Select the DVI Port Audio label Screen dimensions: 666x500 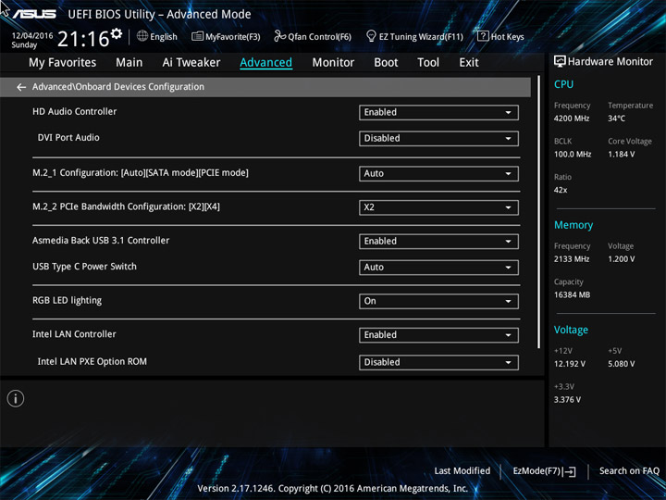point(68,137)
